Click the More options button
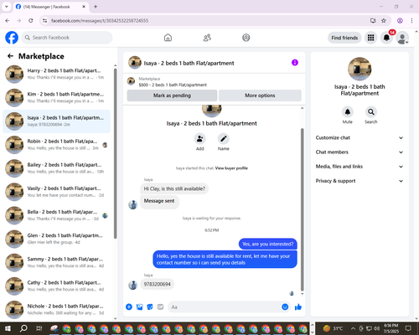 click(260, 95)
